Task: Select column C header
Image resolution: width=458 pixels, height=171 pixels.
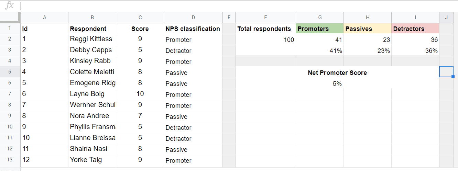Action: 140,18
